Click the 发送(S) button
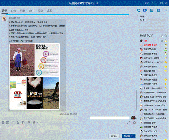This screenshot has width=169, height=140. pos(127,136)
